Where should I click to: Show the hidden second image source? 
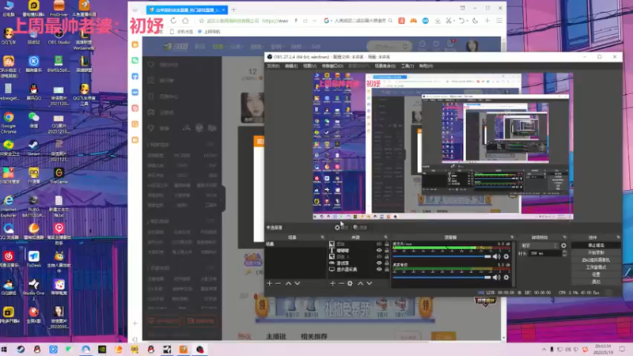[379, 256]
